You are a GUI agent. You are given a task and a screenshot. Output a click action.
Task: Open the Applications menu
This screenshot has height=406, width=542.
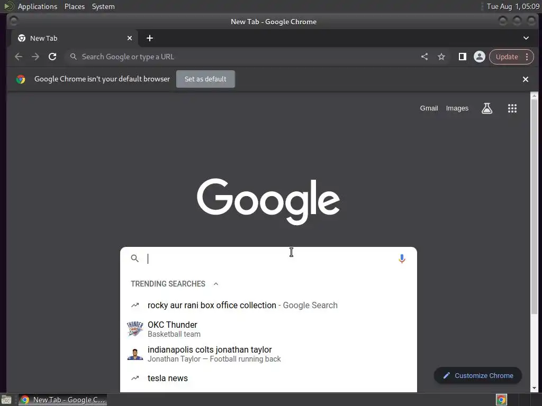38,6
